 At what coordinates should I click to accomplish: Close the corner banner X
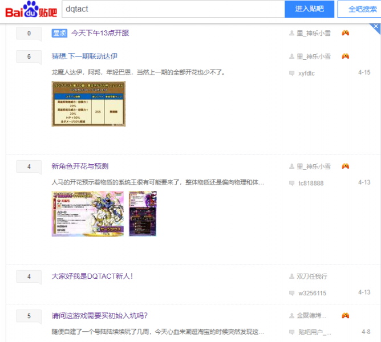376,26
